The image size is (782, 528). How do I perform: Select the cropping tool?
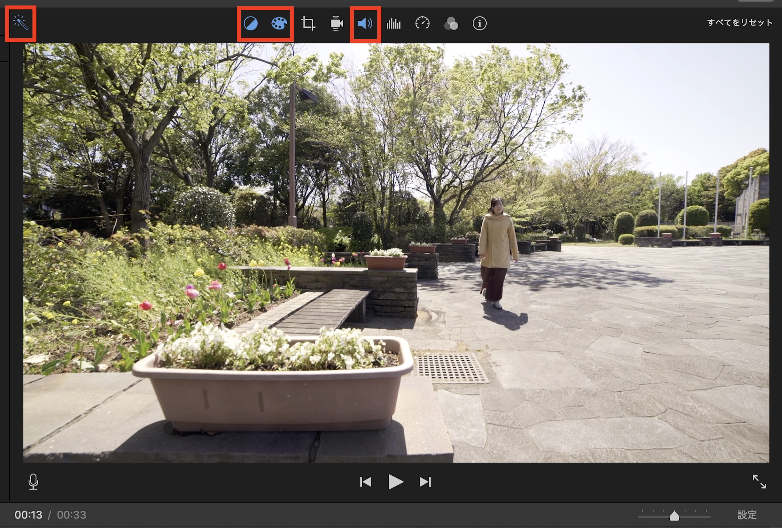308,23
